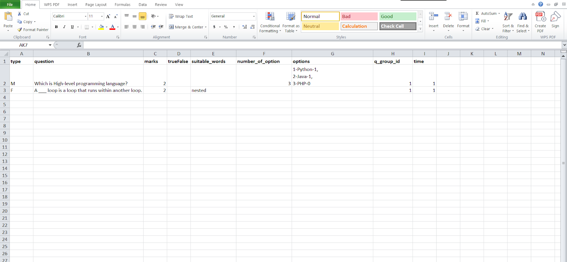This screenshot has width=567, height=262.
Task: Apply the yellow fill color bucket
Action: (x=101, y=27)
